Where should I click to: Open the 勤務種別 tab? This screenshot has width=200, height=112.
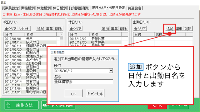pos(28,8)
